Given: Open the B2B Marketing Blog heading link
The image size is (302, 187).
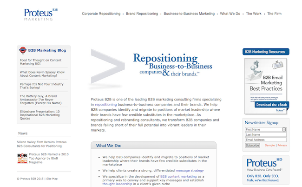Looking at the screenshot, I should pos(47,50).
